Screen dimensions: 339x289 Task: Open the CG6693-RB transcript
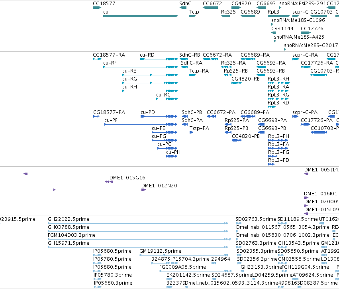[x=261, y=75]
